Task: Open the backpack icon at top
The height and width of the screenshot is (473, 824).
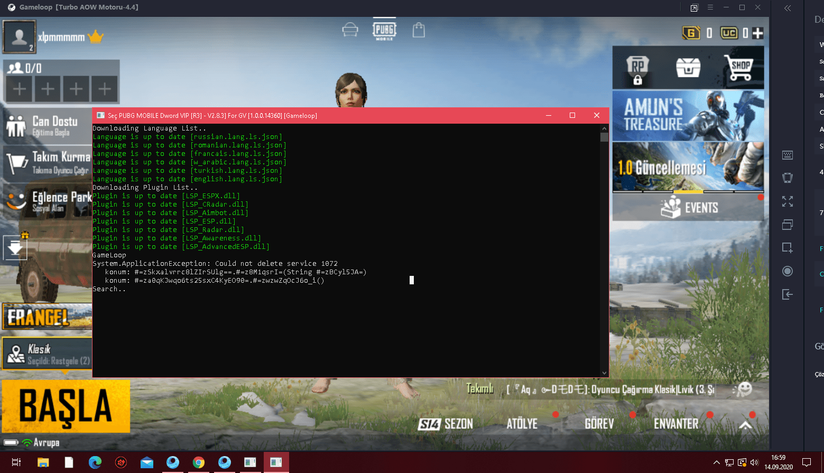Action: [x=419, y=30]
